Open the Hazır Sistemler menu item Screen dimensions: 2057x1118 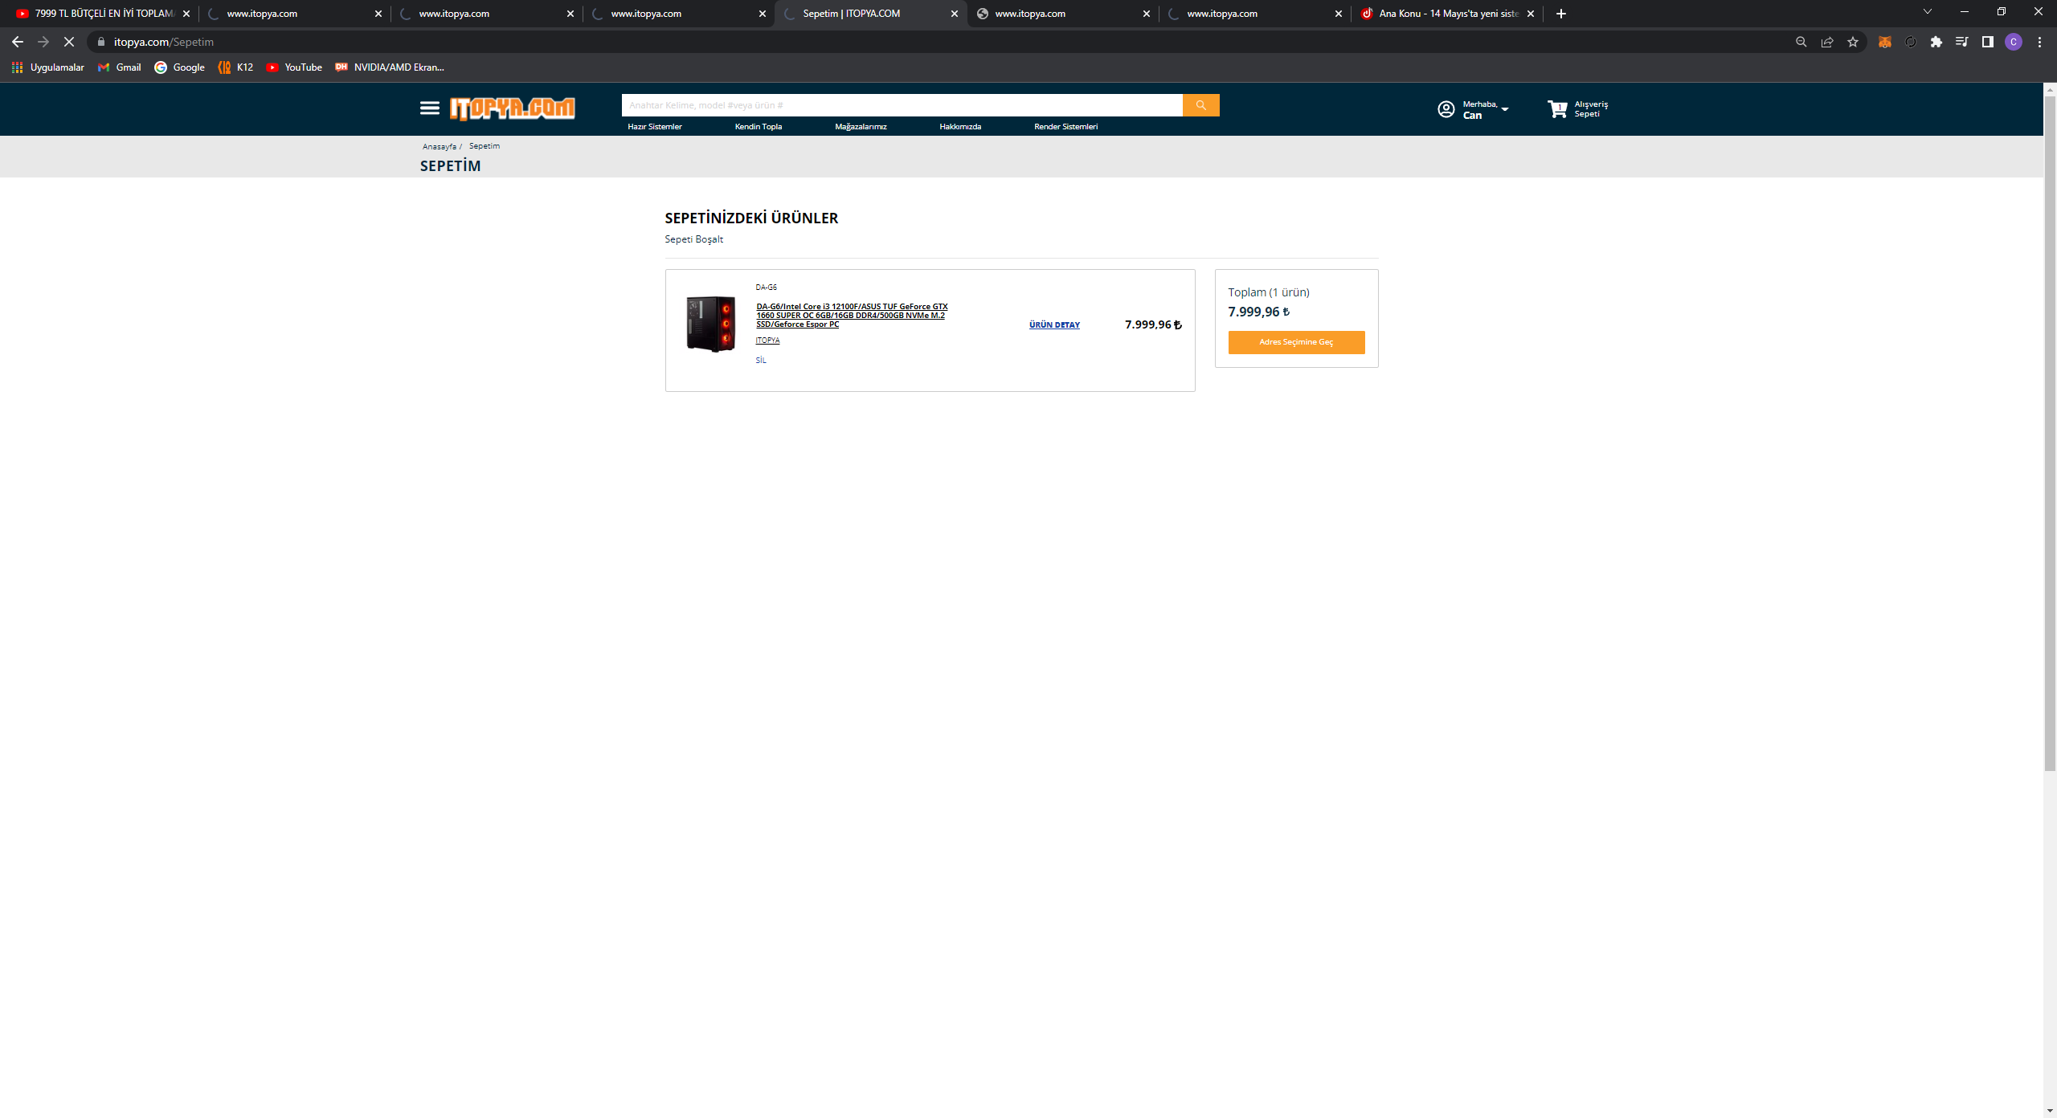click(654, 126)
